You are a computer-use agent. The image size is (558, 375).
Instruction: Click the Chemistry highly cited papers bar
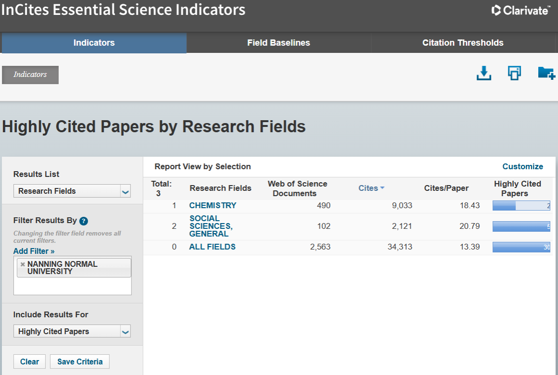click(521, 206)
